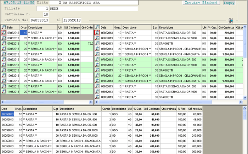Open detail for 07052013 PASTA DI SEMOLA DA GR. 500
This screenshot has height=154, width=248.
pyautogui.click(x=97, y=59)
